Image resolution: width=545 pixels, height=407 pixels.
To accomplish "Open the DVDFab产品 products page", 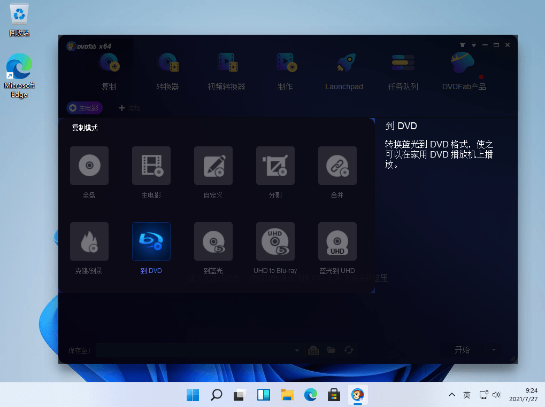I will pyautogui.click(x=464, y=72).
